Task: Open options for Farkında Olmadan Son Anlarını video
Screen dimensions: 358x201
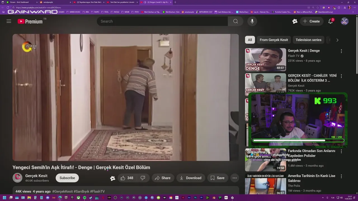Action: tap(341, 151)
